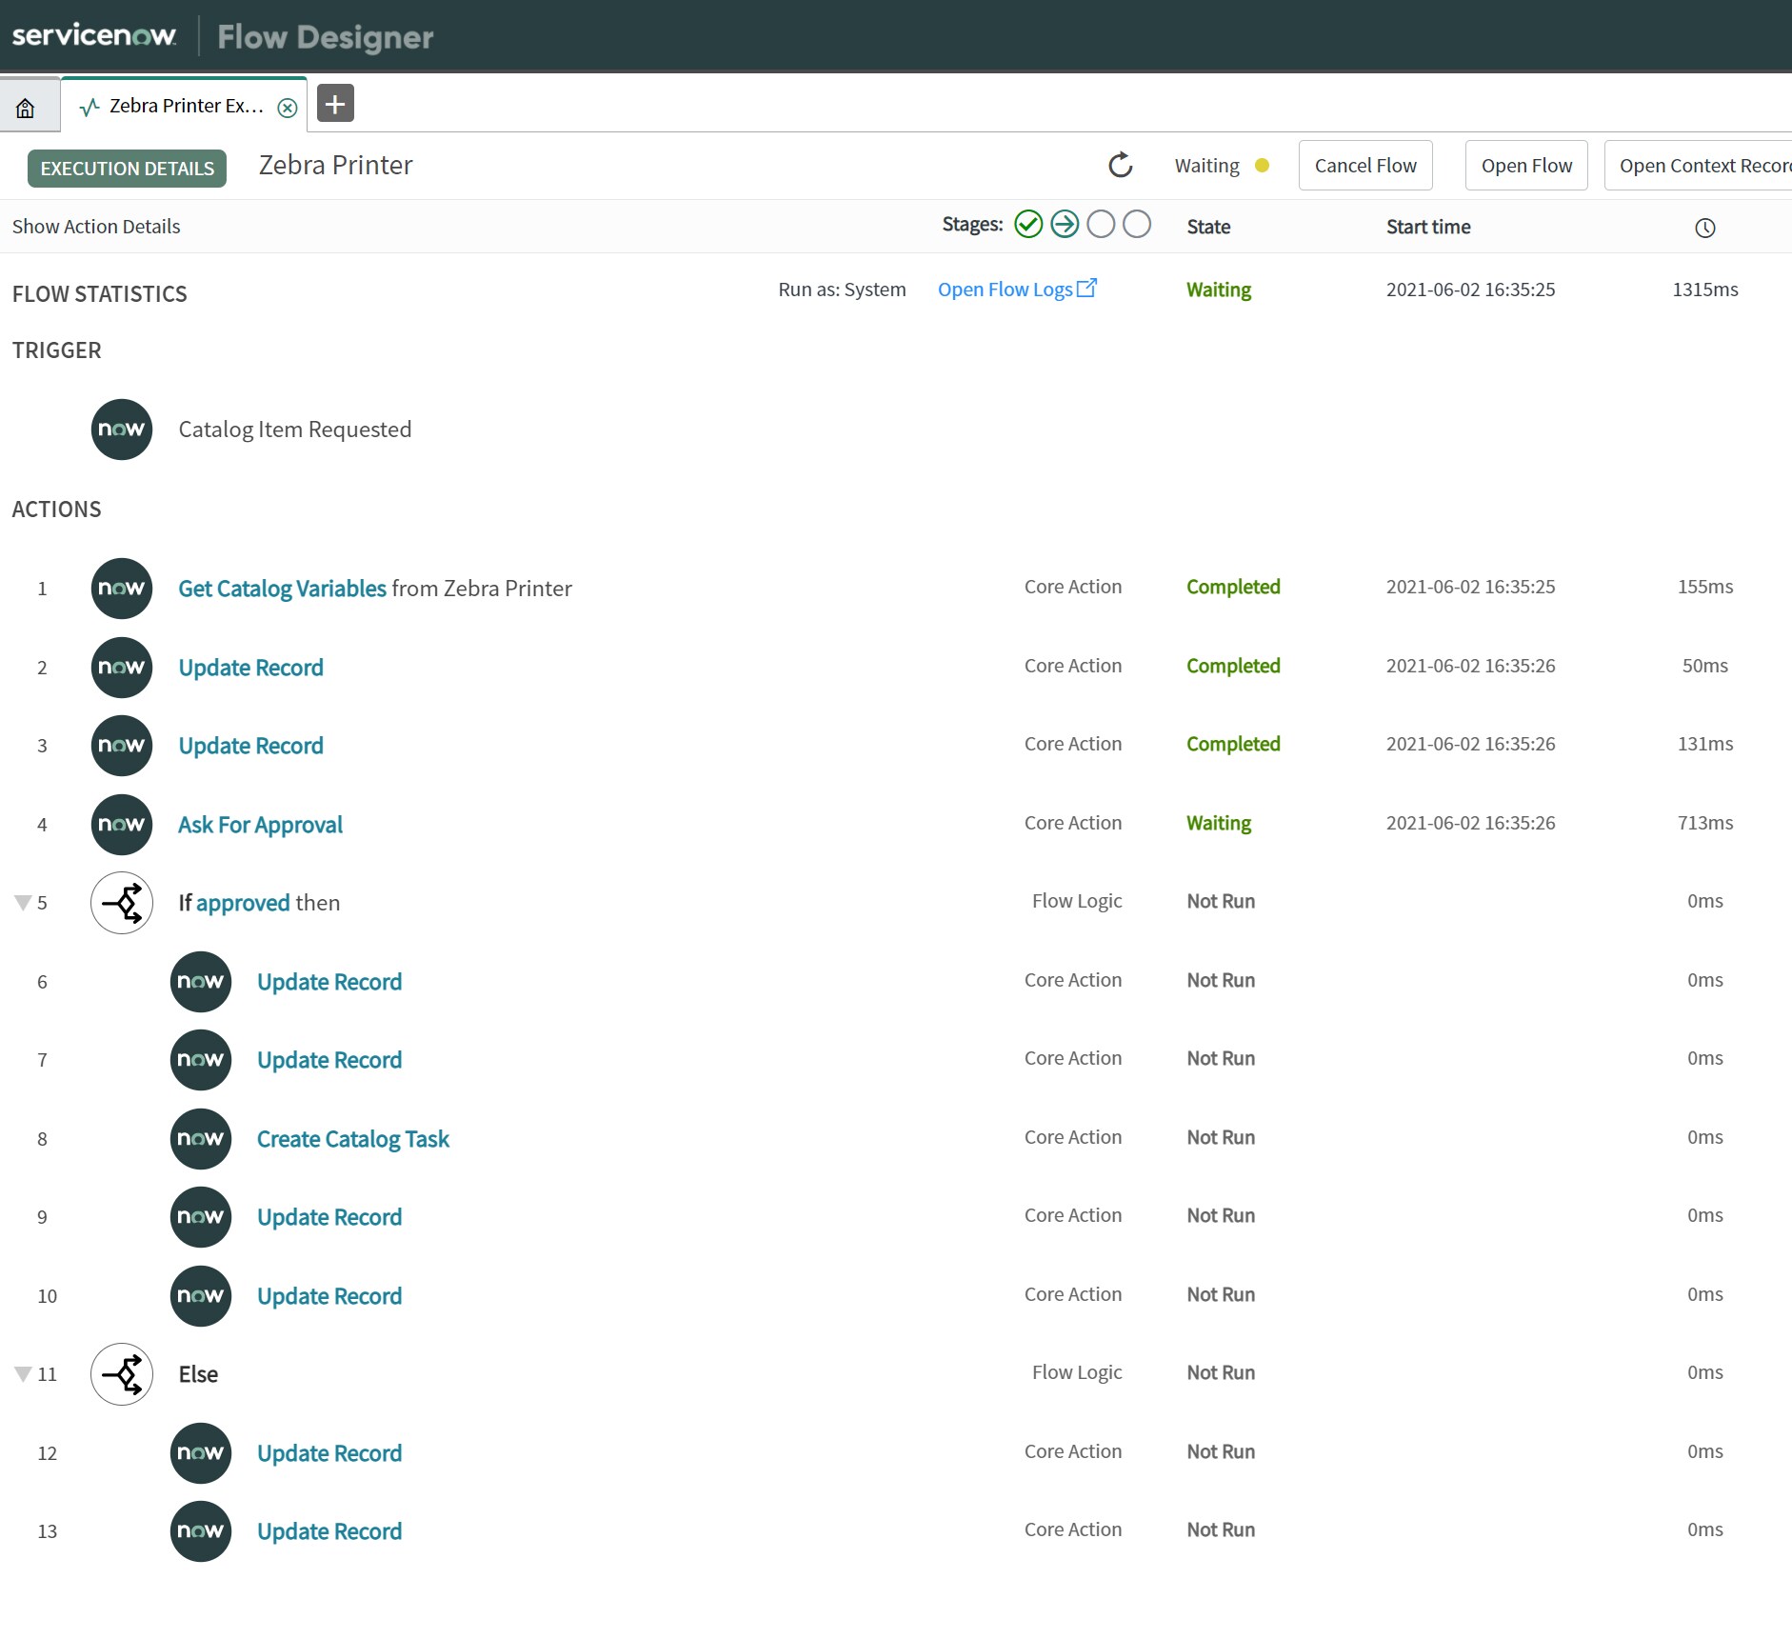This screenshot has height=1639, width=1792.
Task: Close the Zebra Printer Execution tab
Action: pyautogui.click(x=287, y=108)
